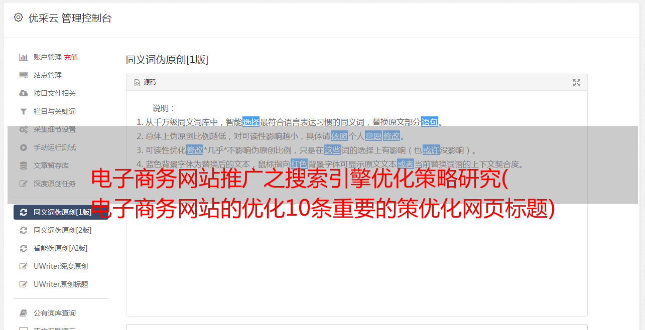645x330 pixels.
Task: Click inside the editor's blank text area
Action: click(356, 266)
